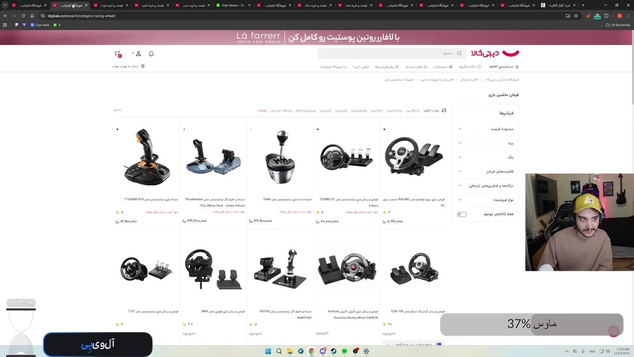This screenshot has width=634, height=357.
Task: Open Spotify from the taskbar
Action: [x=344, y=351]
